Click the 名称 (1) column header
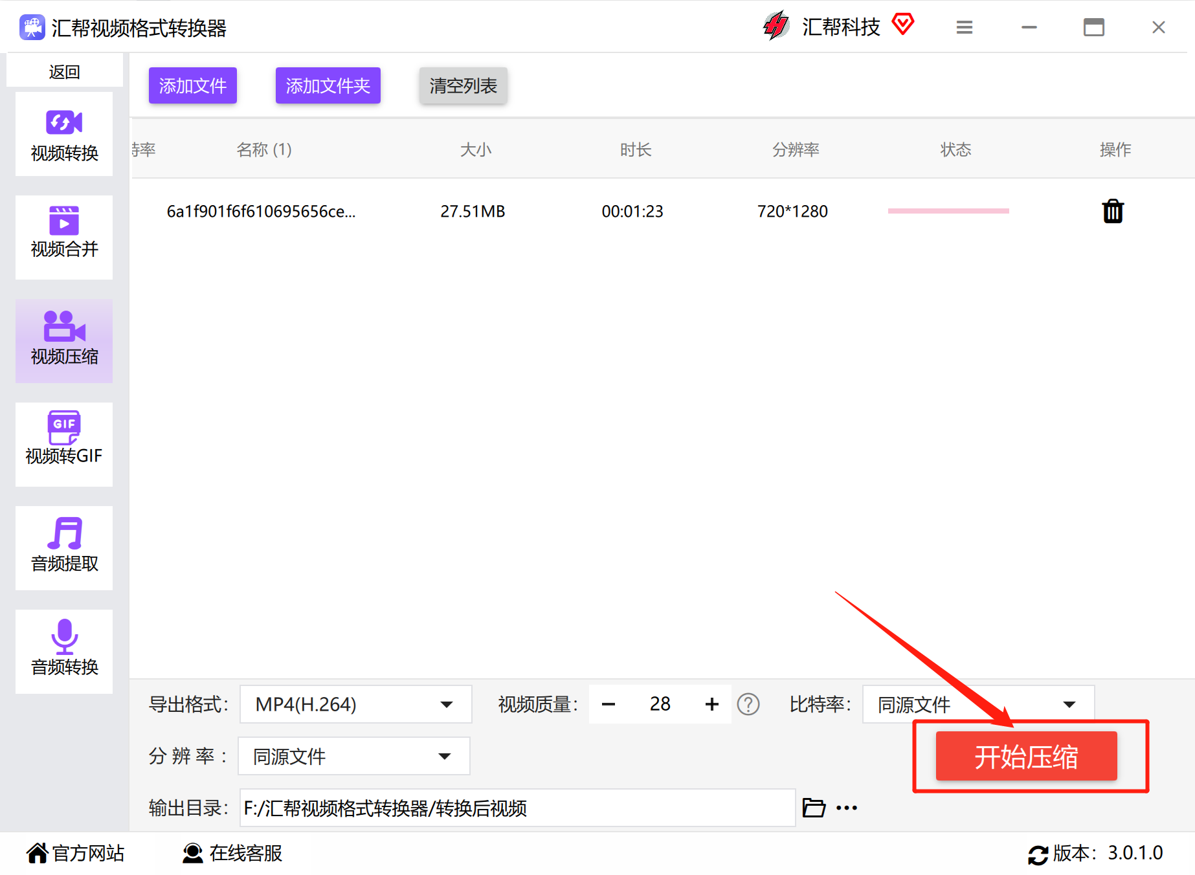The height and width of the screenshot is (875, 1195). (x=264, y=150)
